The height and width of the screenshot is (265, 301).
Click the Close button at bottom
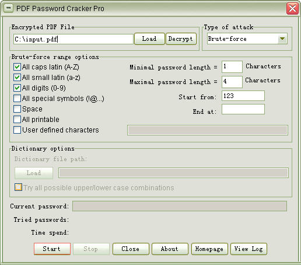point(131,249)
